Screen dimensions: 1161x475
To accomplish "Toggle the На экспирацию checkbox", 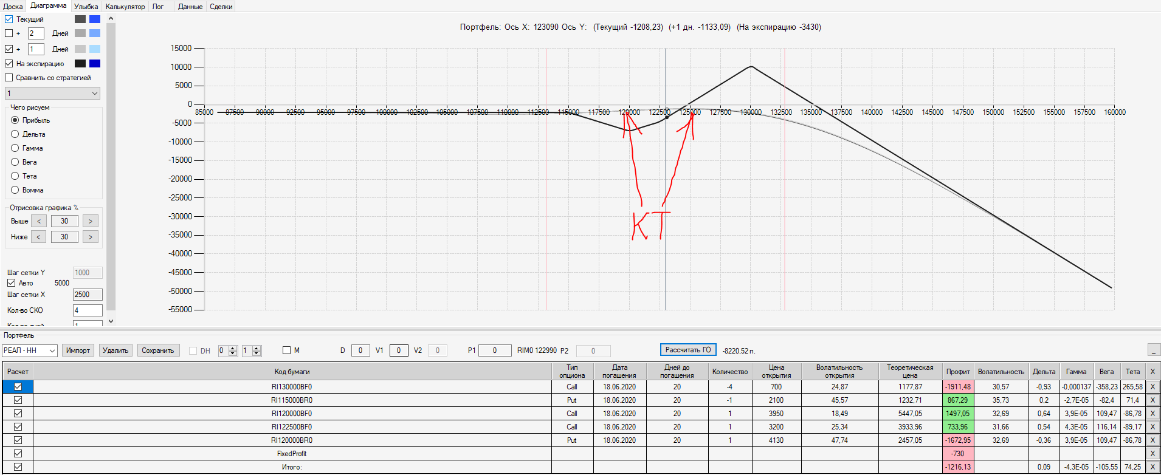I will (9, 63).
